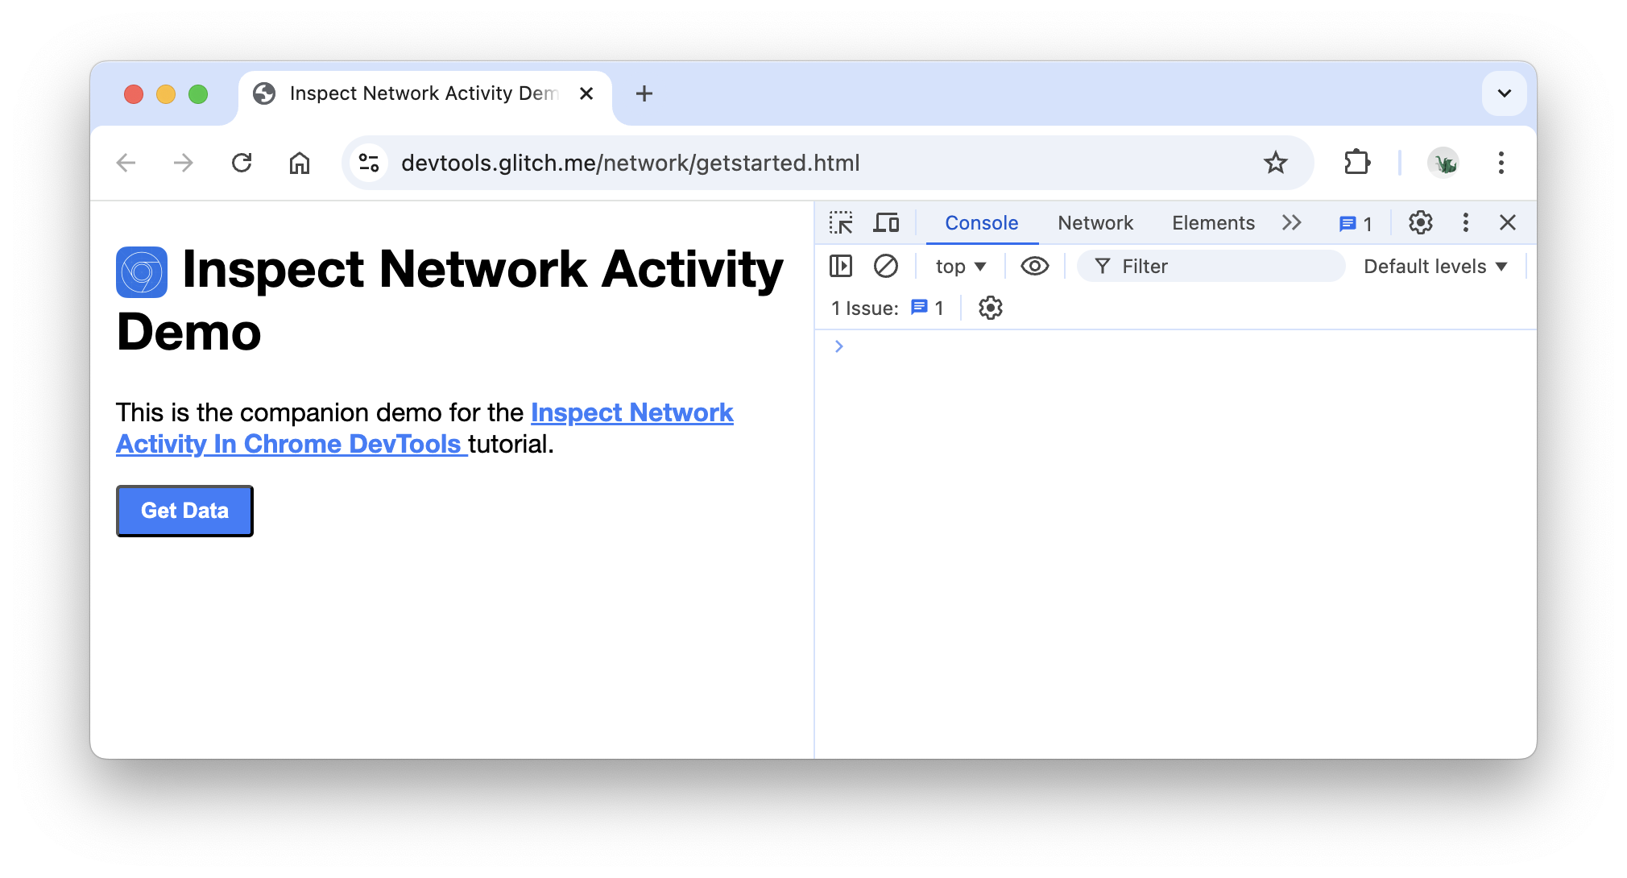Click the DevTools settings gear icon
Screen dimensions: 1627x878
[1421, 223]
